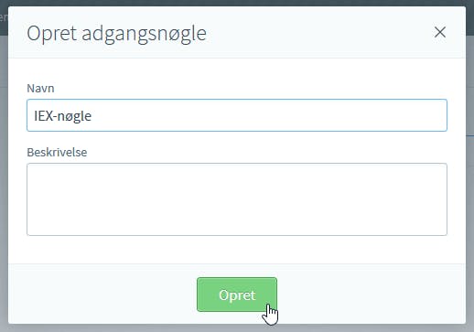The image size is (474, 332).
Task: Close the Opret adgangsnøgle dialog with X
Action: click(440, 32)
